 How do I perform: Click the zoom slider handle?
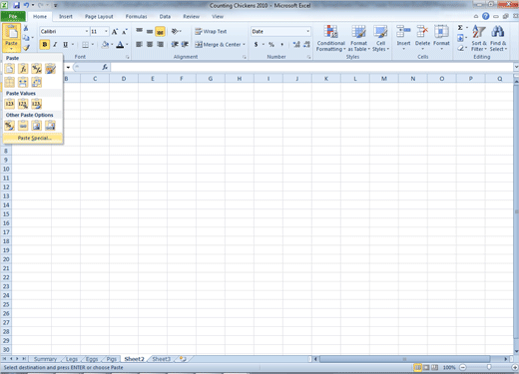click(489, 367)
